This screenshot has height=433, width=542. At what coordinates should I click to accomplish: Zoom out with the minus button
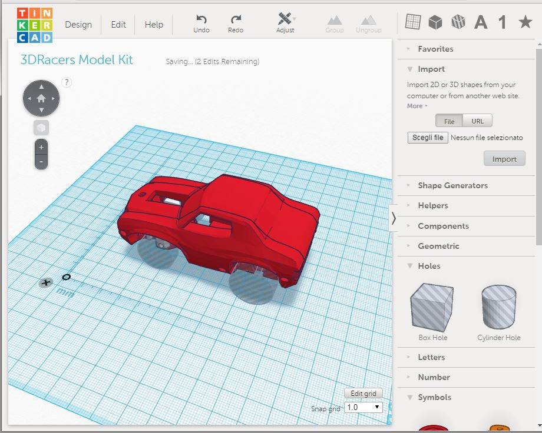tap(41, 161)
